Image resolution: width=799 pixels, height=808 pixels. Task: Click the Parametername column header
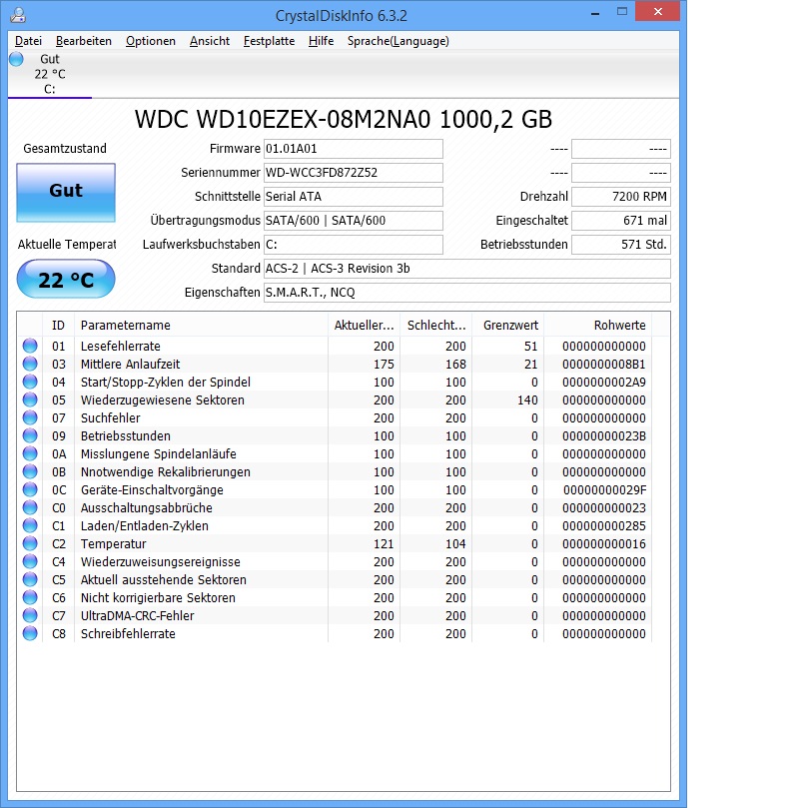pyautogui.click(x=201, y=326)
